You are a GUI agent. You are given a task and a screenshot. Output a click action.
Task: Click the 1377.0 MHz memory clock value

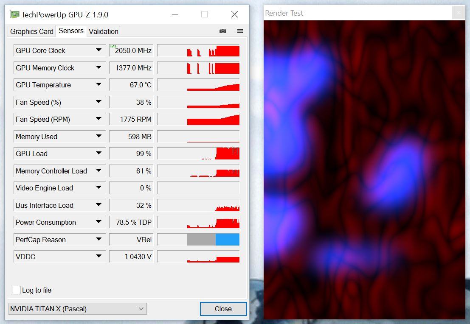click(131, 68)
